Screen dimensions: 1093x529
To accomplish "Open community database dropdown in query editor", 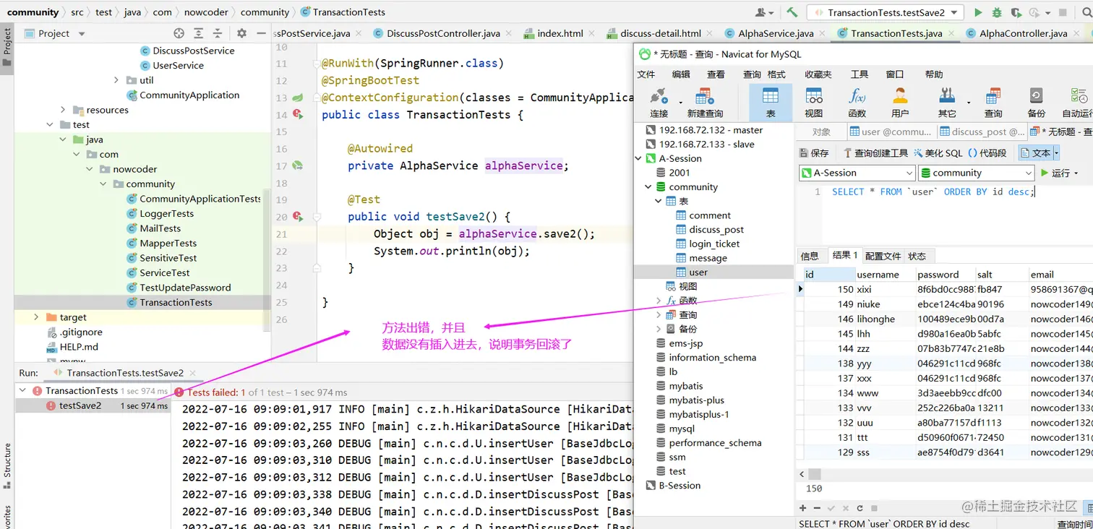I will (x=977, y=173).
